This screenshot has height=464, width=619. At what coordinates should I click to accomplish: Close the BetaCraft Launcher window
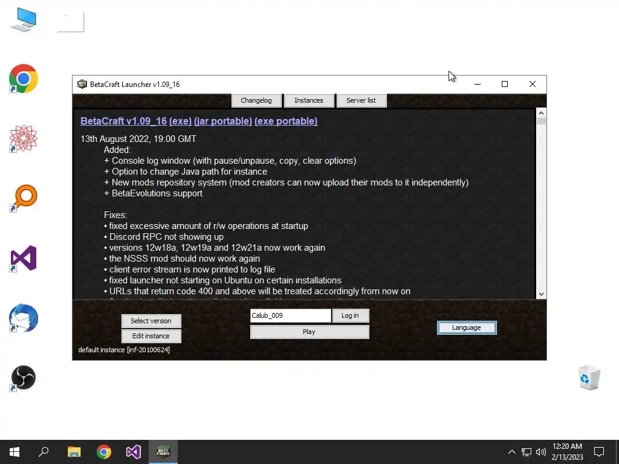(x=533, y=84)
